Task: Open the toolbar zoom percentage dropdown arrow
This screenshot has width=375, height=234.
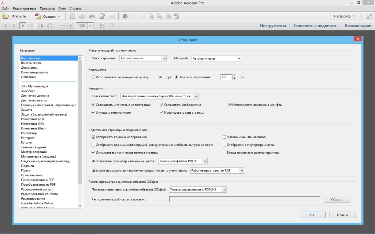Action: [x=91, y=26]
